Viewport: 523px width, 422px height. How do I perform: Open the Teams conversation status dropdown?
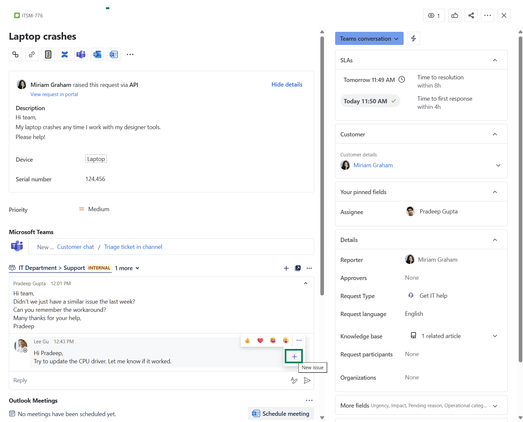[369, 38]
